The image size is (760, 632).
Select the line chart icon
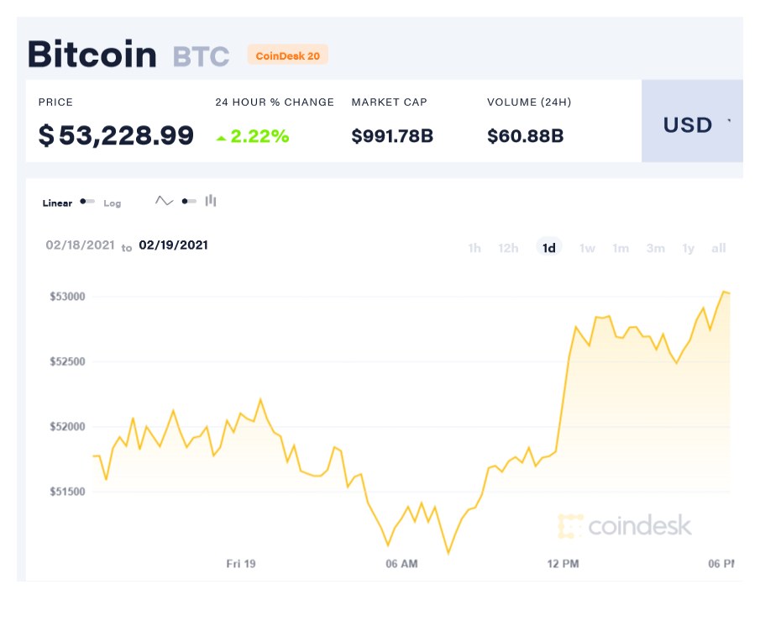pyautogui.click(x=165, y=201)
